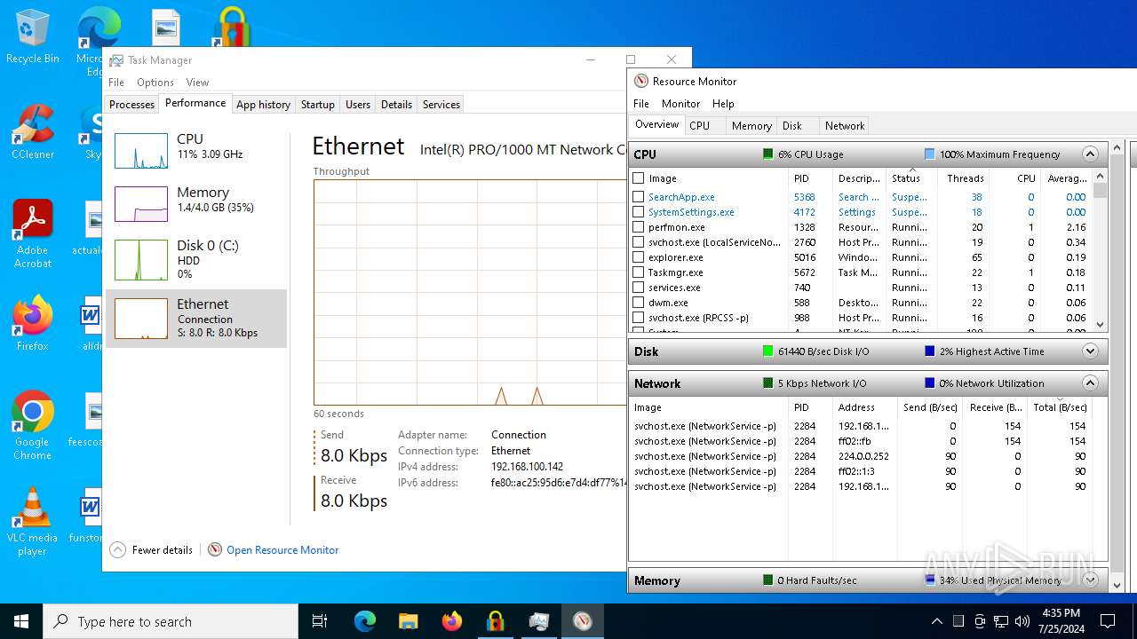Expand the Disk section in Resource Monitor

[x=1090, y=351]
